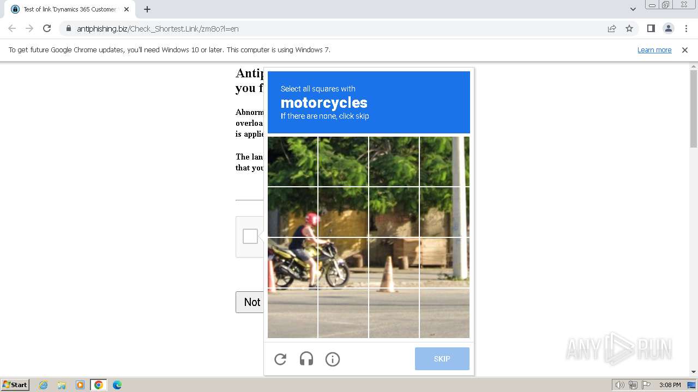698x392 pixels.
Task: Tick the reCAPTCHA checkbox
Action: pos(250,236)
